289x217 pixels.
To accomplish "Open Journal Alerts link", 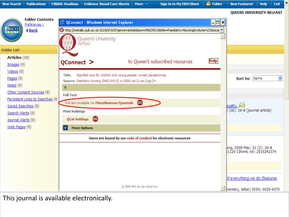I will (18, 120).
